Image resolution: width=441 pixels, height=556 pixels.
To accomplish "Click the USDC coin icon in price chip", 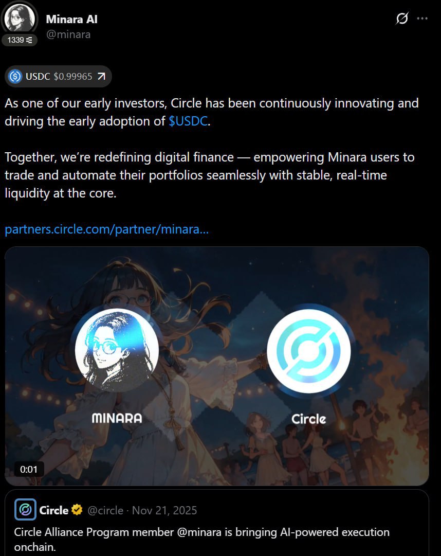I will coord(15,76).
